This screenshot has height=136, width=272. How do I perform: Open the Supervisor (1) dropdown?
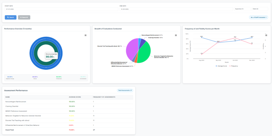pyautogui.click(x=242, y=9)
